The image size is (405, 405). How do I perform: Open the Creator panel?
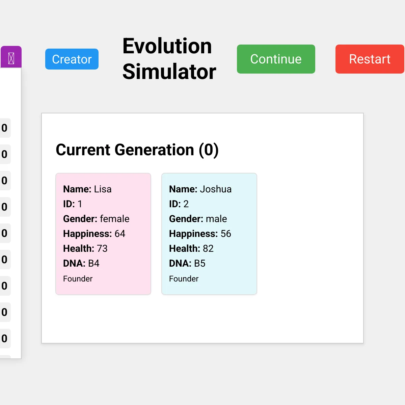72,59
